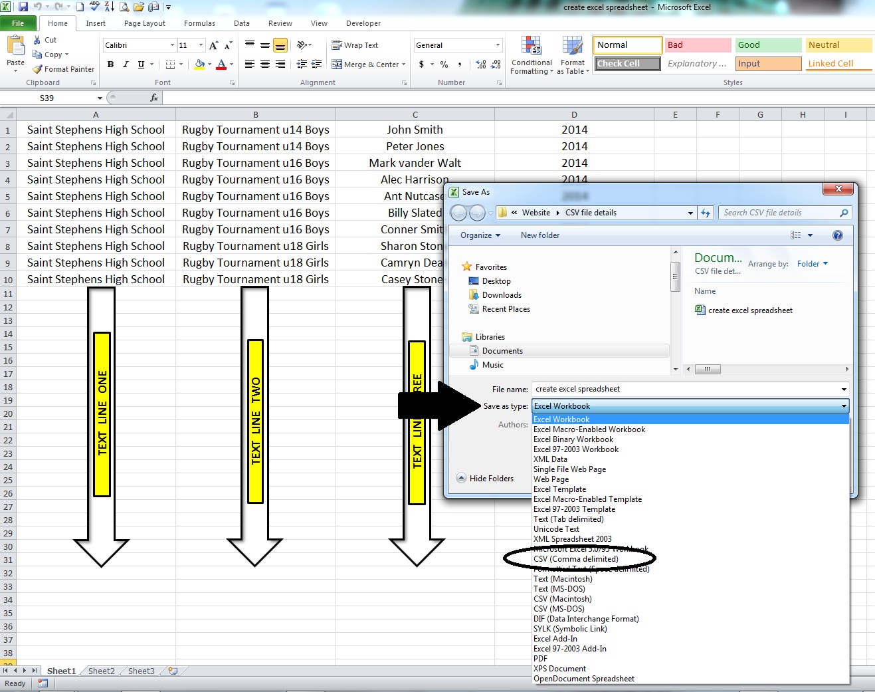Toggle Wrap Text for cells
Viewport: 875px width, 692px height.
pos(355,45)
